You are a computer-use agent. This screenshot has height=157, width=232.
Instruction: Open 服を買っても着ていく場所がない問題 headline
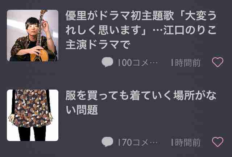[141, 103]
